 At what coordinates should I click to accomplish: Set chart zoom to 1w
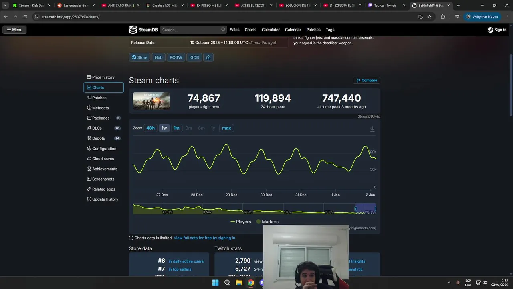164,128
